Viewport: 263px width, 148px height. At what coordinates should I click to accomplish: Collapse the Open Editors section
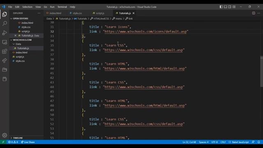coord(21,18)
